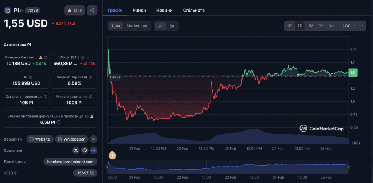The image size is (373, 183).
Task: Set the chart range to Усі
Action: 332,26
